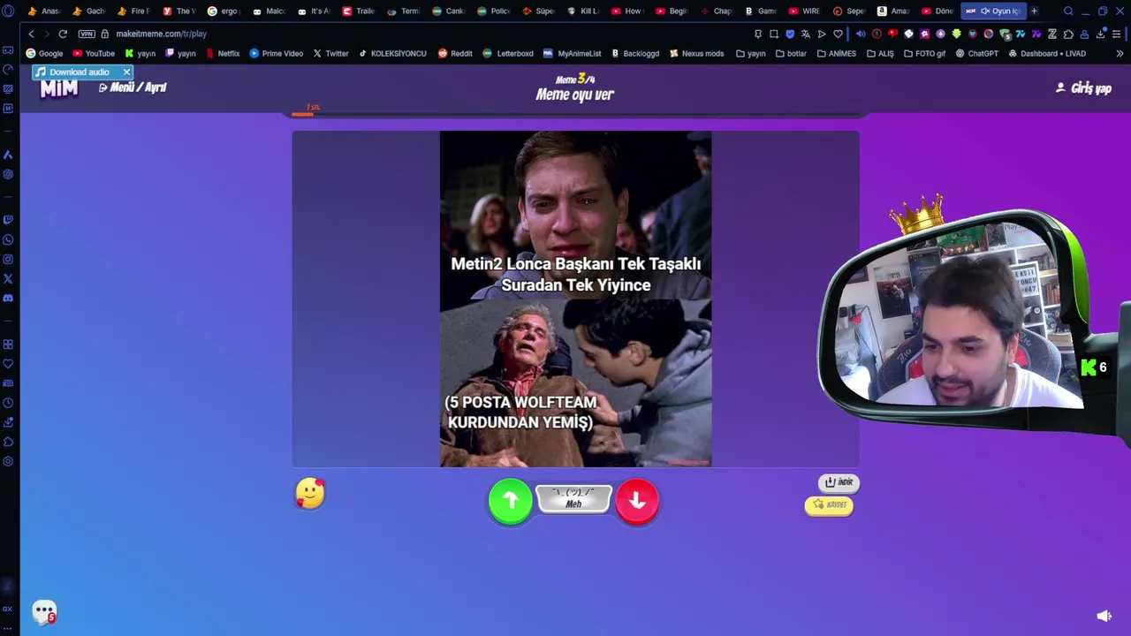Image resolution: width=1131 pixels, height=636 pixels.
Task: Take a snapshot with the capture icon
Action: click(774, 34)
